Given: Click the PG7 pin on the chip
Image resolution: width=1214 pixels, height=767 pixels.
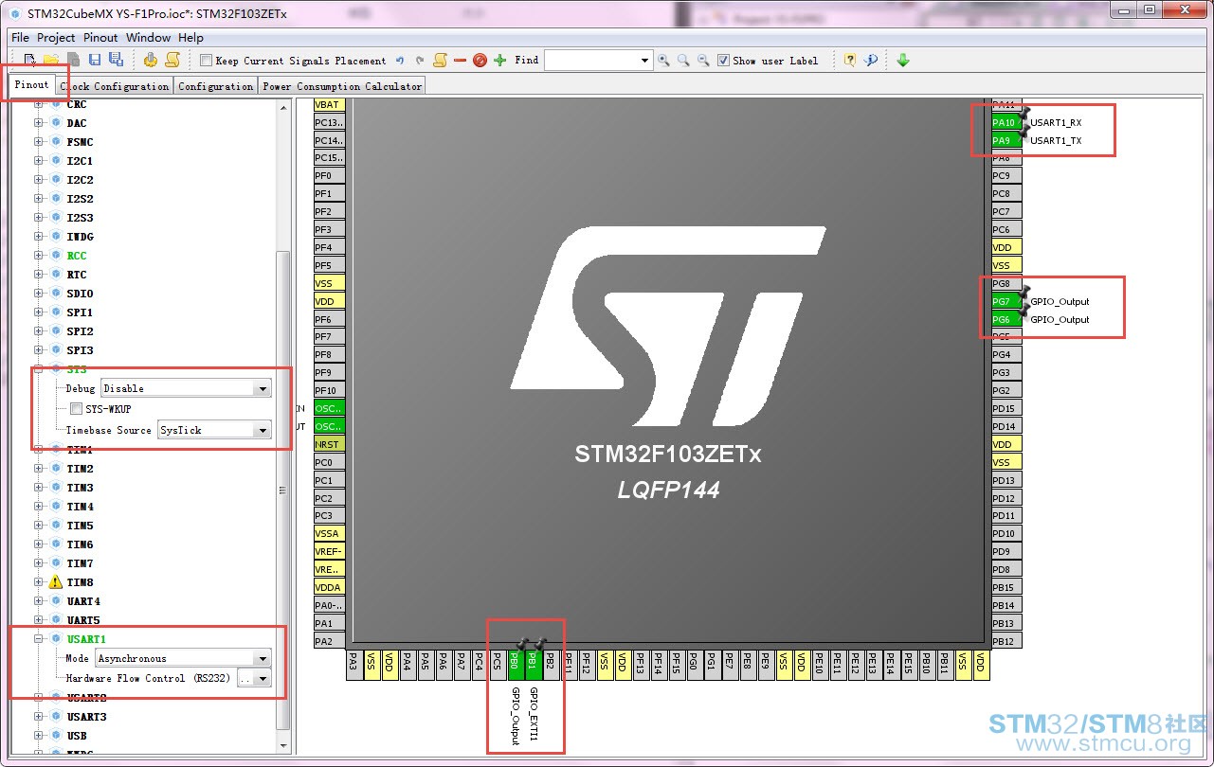Looking at the screenshot, I should pyautogui.click(x=1006, y=301).
